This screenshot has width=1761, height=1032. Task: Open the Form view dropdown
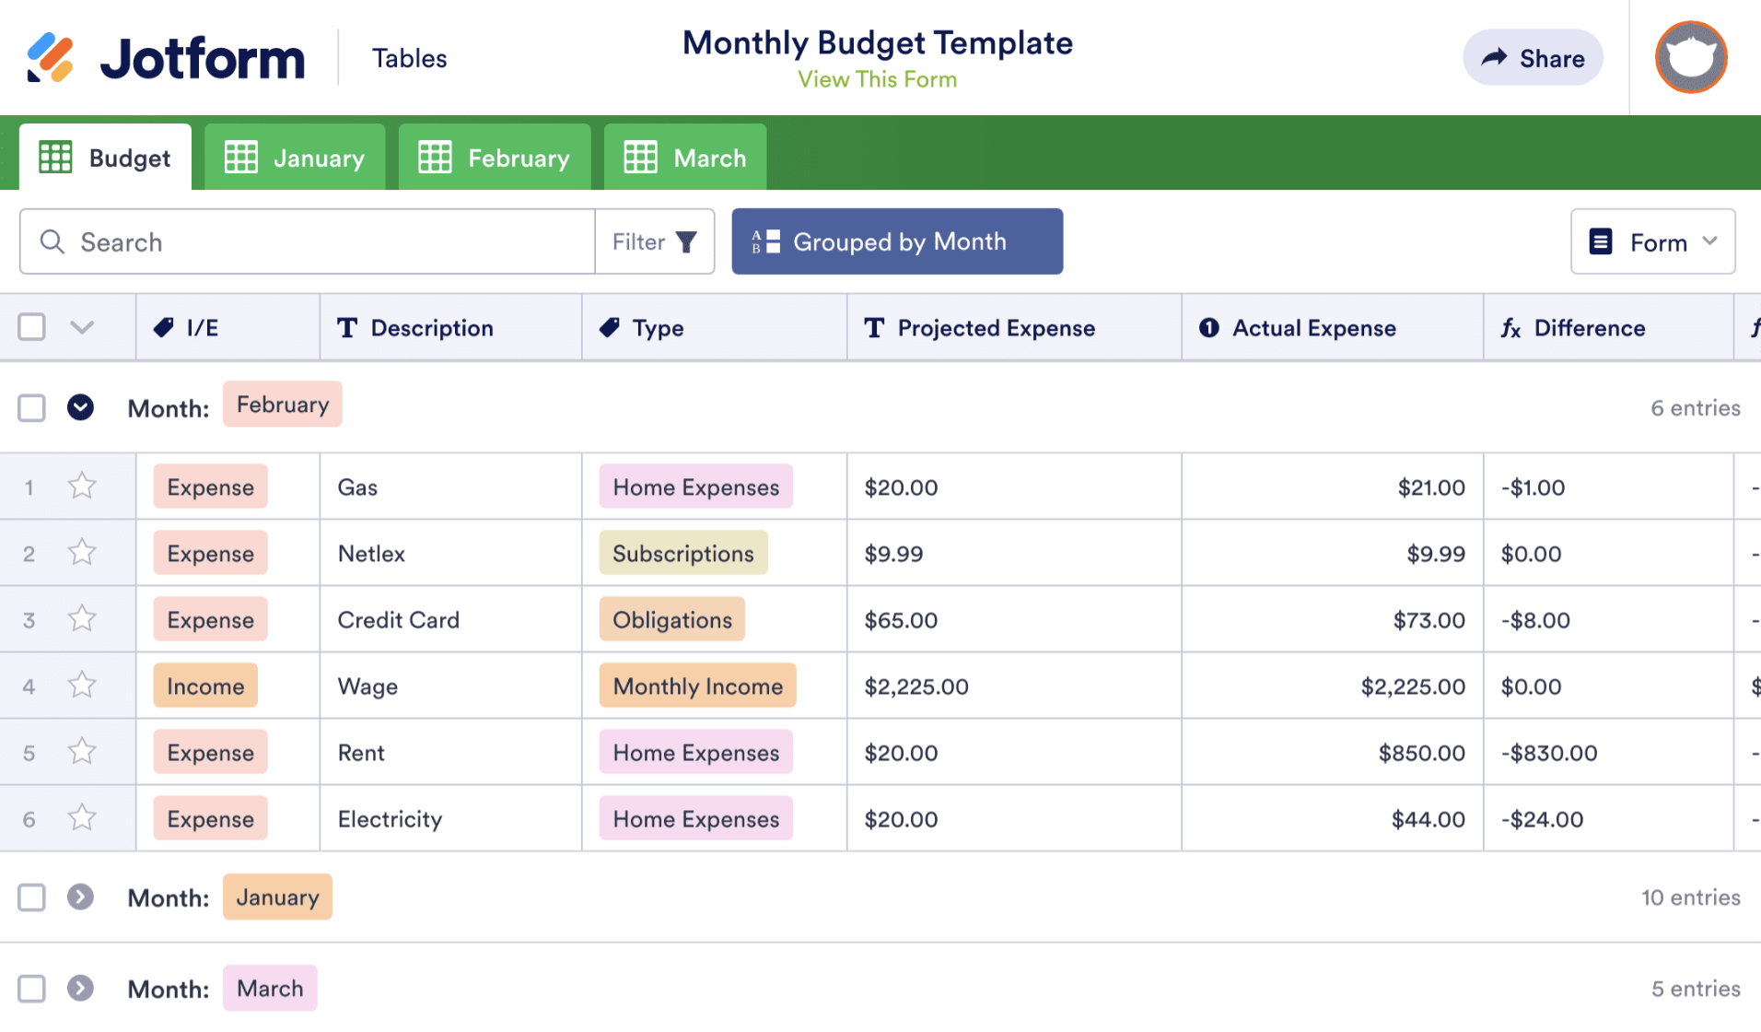coord(1652,242)
